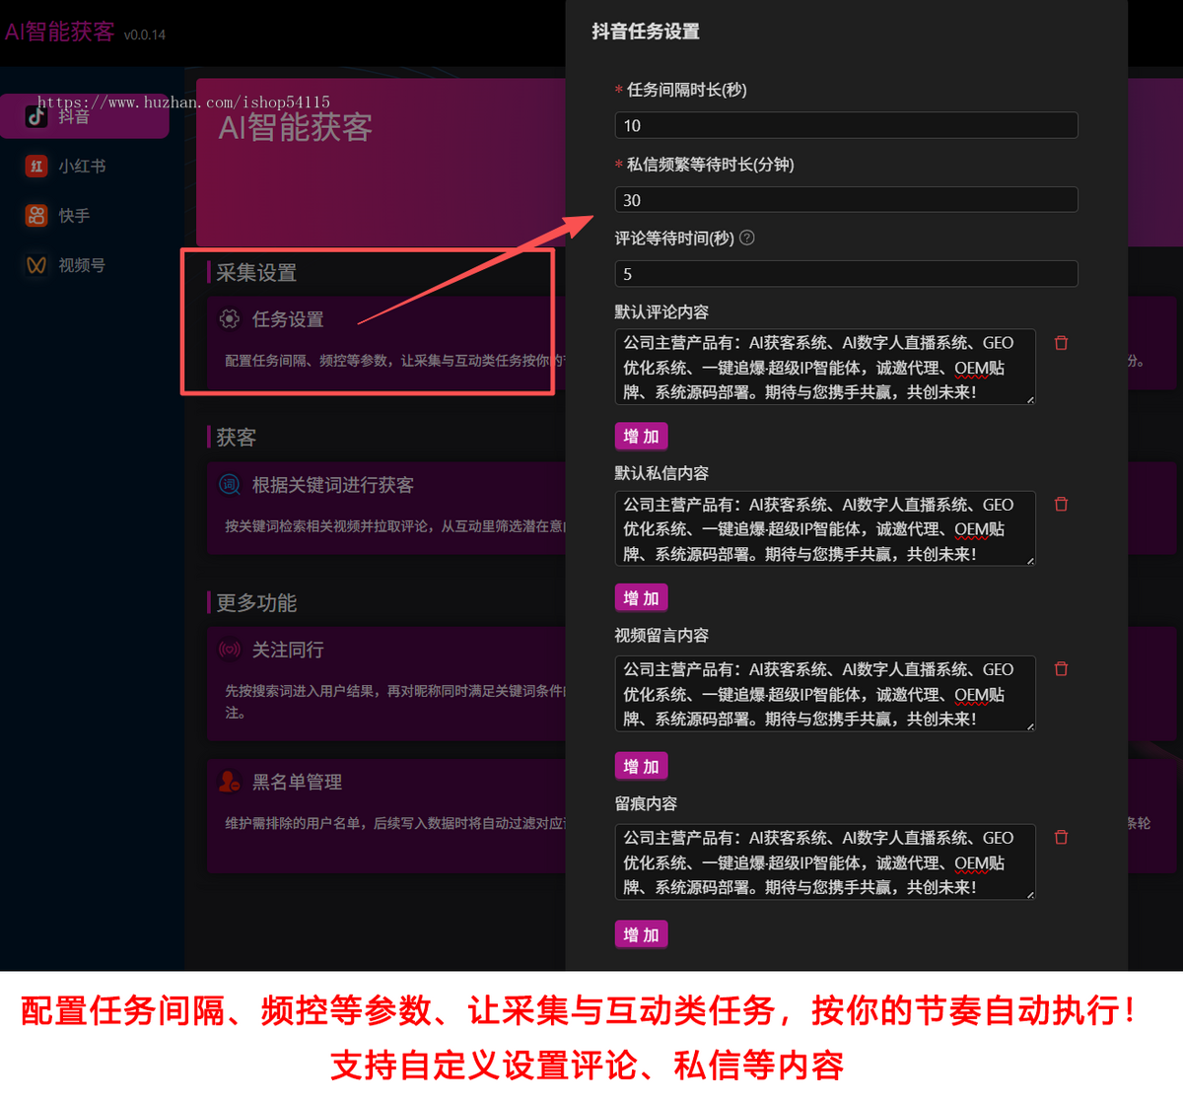Click the 词 icon beside 根据关键词进行获客
The width and height of the screenshot is (1183, 1101).
pyautogui.click(x=230, y=484)
